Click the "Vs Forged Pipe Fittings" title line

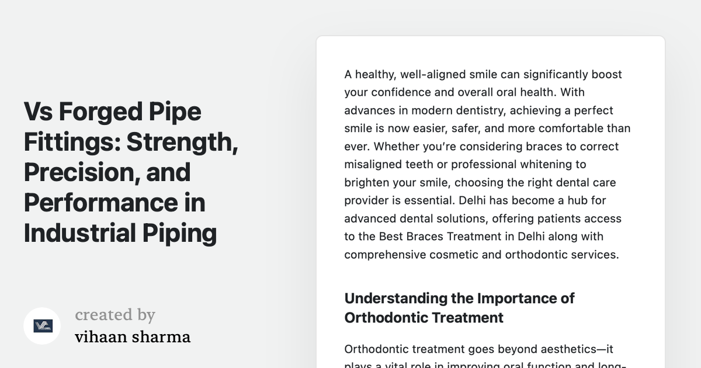tap(112, 112)
